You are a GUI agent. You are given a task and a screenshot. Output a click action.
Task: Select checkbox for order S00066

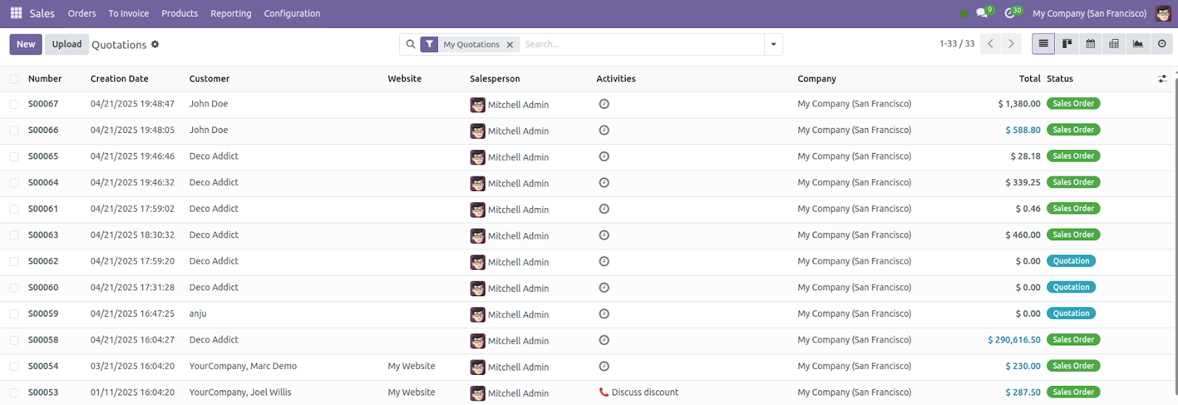[14, 130]
